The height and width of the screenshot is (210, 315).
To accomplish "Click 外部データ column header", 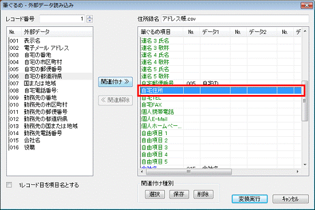I will [57, 31].
